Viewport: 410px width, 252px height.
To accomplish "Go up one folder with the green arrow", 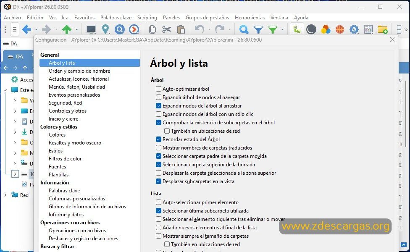I will click(x=67, y=29).
